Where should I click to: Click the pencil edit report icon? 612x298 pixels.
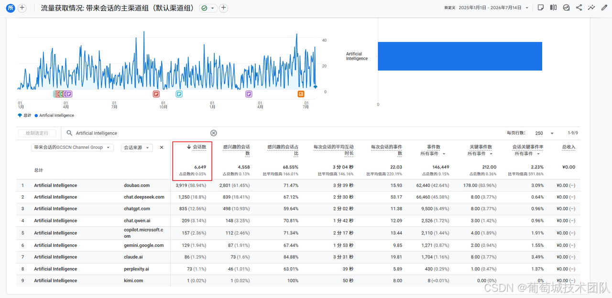coord(604,8)
